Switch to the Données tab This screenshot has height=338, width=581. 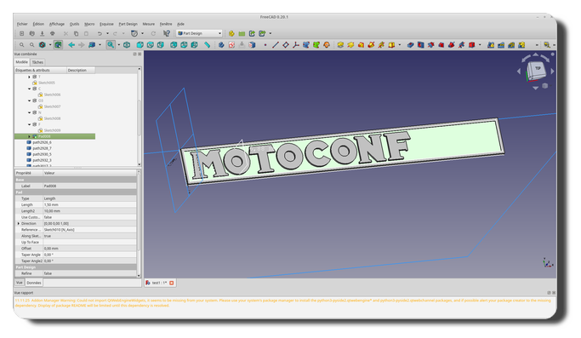coord(34,283)
